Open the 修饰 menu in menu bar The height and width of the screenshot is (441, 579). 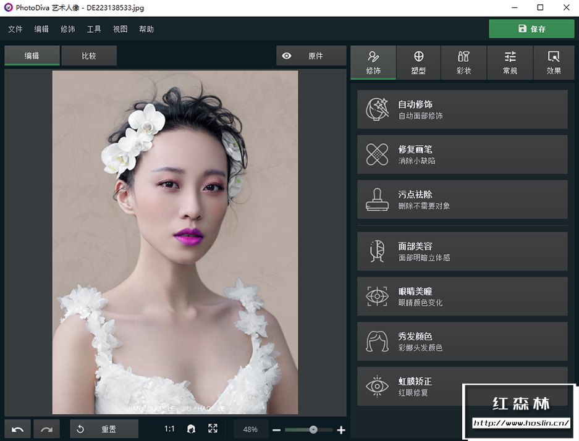[x=67, y=29]
